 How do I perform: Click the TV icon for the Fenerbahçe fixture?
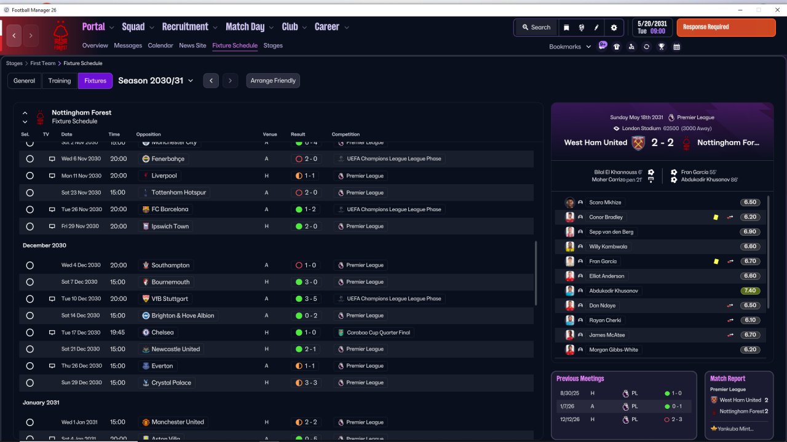[52, 159]
